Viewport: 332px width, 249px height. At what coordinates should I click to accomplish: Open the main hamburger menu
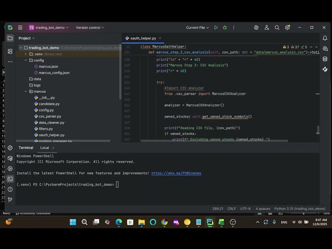pyautogui.click(x=20, y=27)
